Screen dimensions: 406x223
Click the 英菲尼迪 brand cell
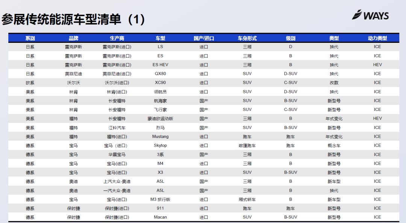74,74
